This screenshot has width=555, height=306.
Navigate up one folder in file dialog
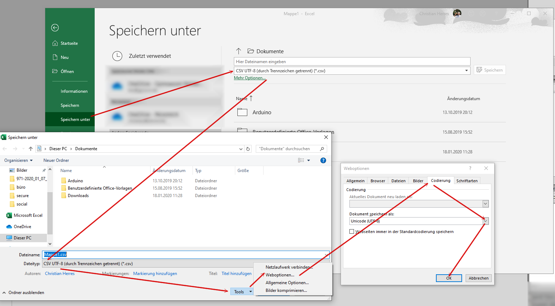pyautogui.click(x=31, y=149)
